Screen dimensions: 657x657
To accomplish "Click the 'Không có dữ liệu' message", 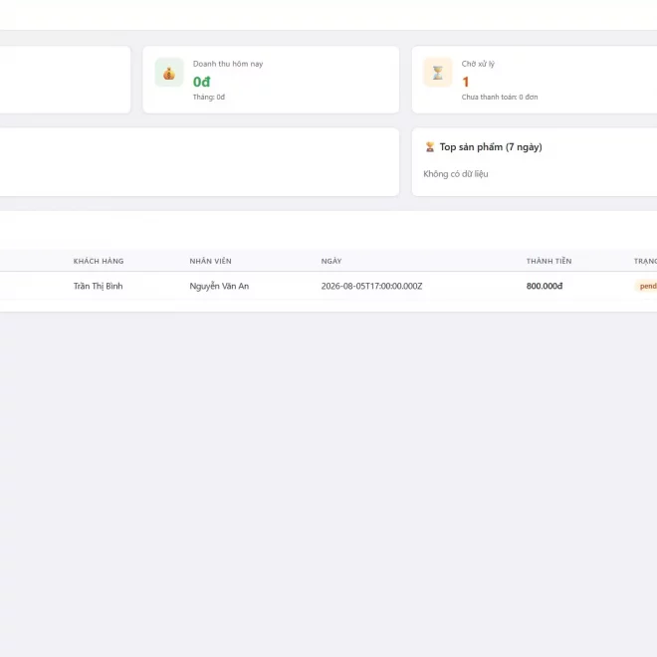I will coord(456,174).
